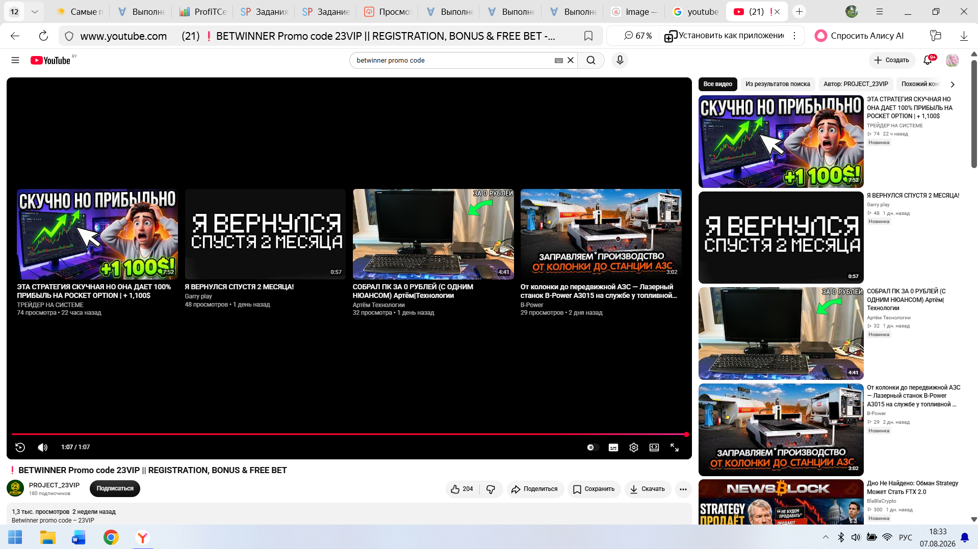Open PROJECT_23VIP channel name link
The width and height of the screenshot is (978, 549).
coord(54,485)
